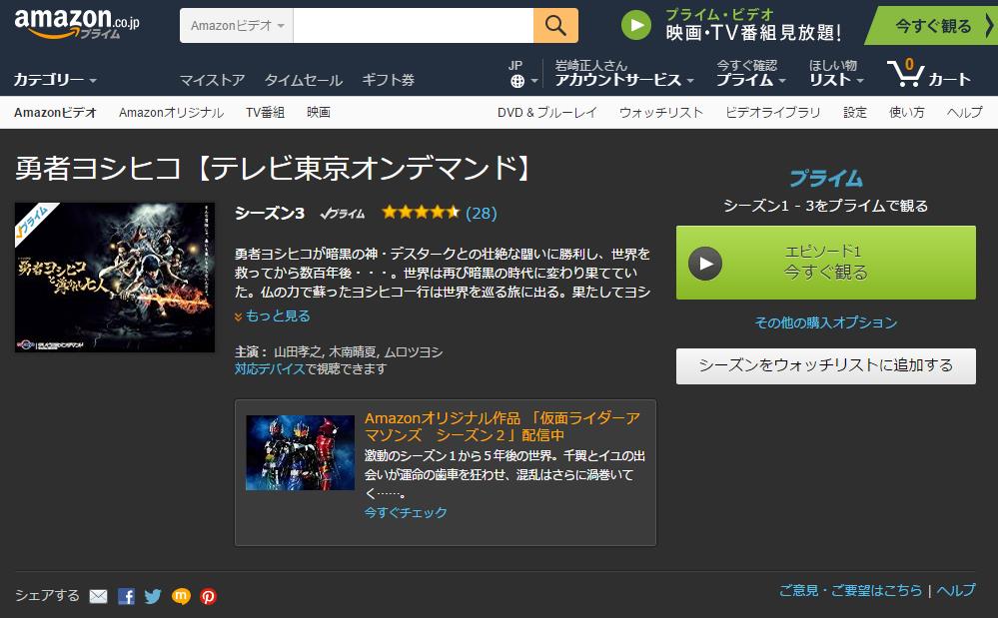Click the orange search magnifier button

pos(555,25)
